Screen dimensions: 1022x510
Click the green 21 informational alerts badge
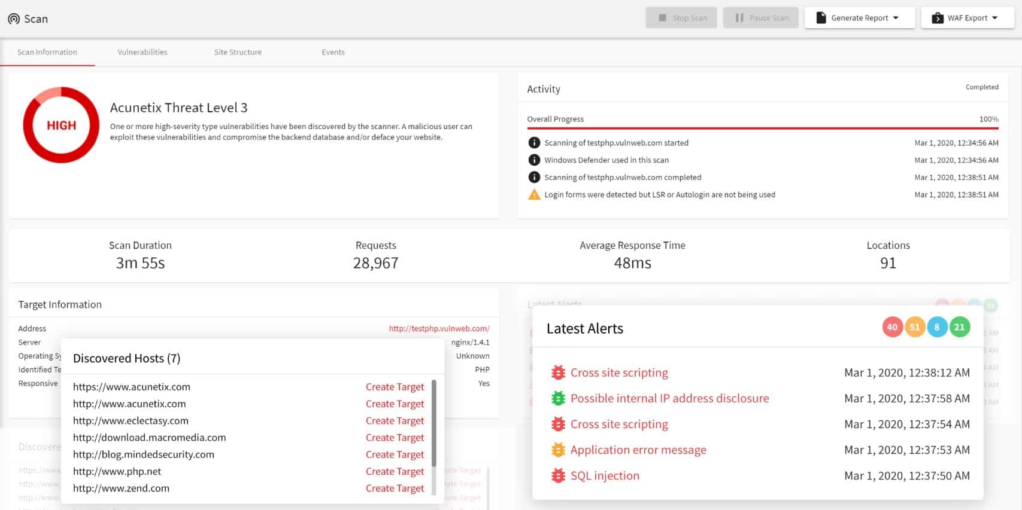[x=960, y=327]
